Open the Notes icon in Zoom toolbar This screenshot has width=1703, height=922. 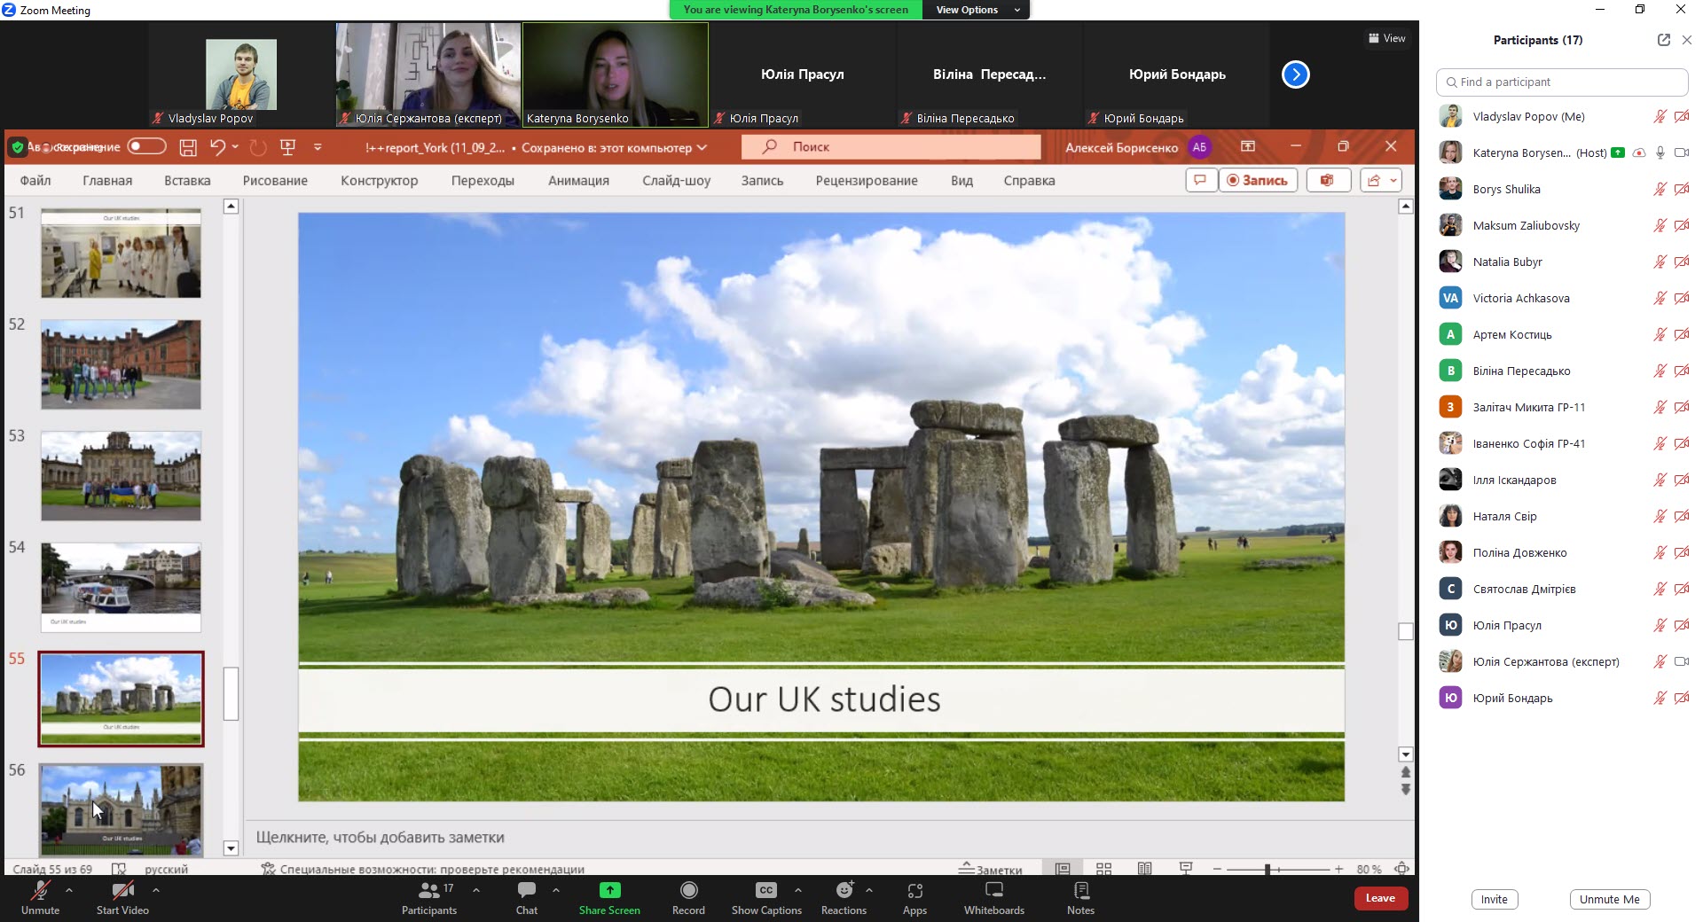1080,891
